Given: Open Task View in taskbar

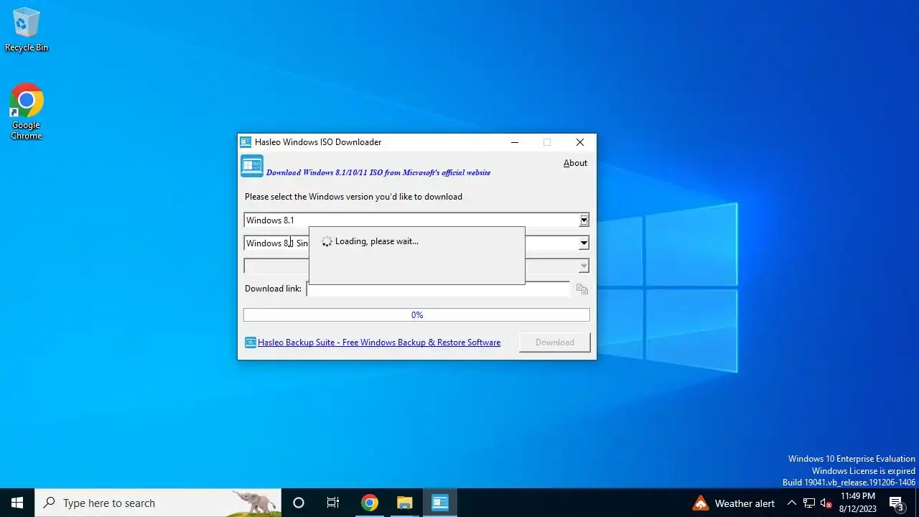Looking at the screenshot, I should click(333, 503).
